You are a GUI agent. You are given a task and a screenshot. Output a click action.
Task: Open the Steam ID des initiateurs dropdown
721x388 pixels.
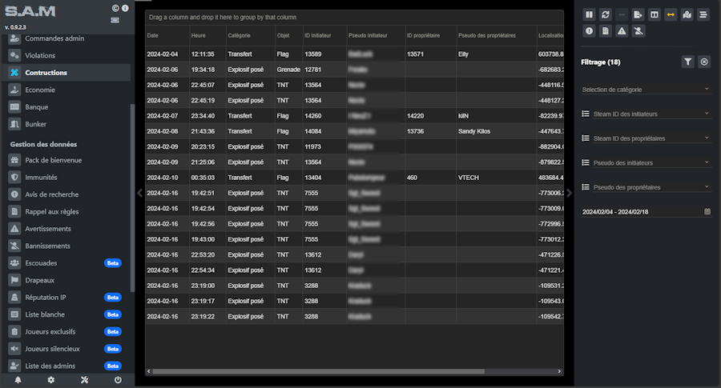pyautogui.click(x=646, y=114)
